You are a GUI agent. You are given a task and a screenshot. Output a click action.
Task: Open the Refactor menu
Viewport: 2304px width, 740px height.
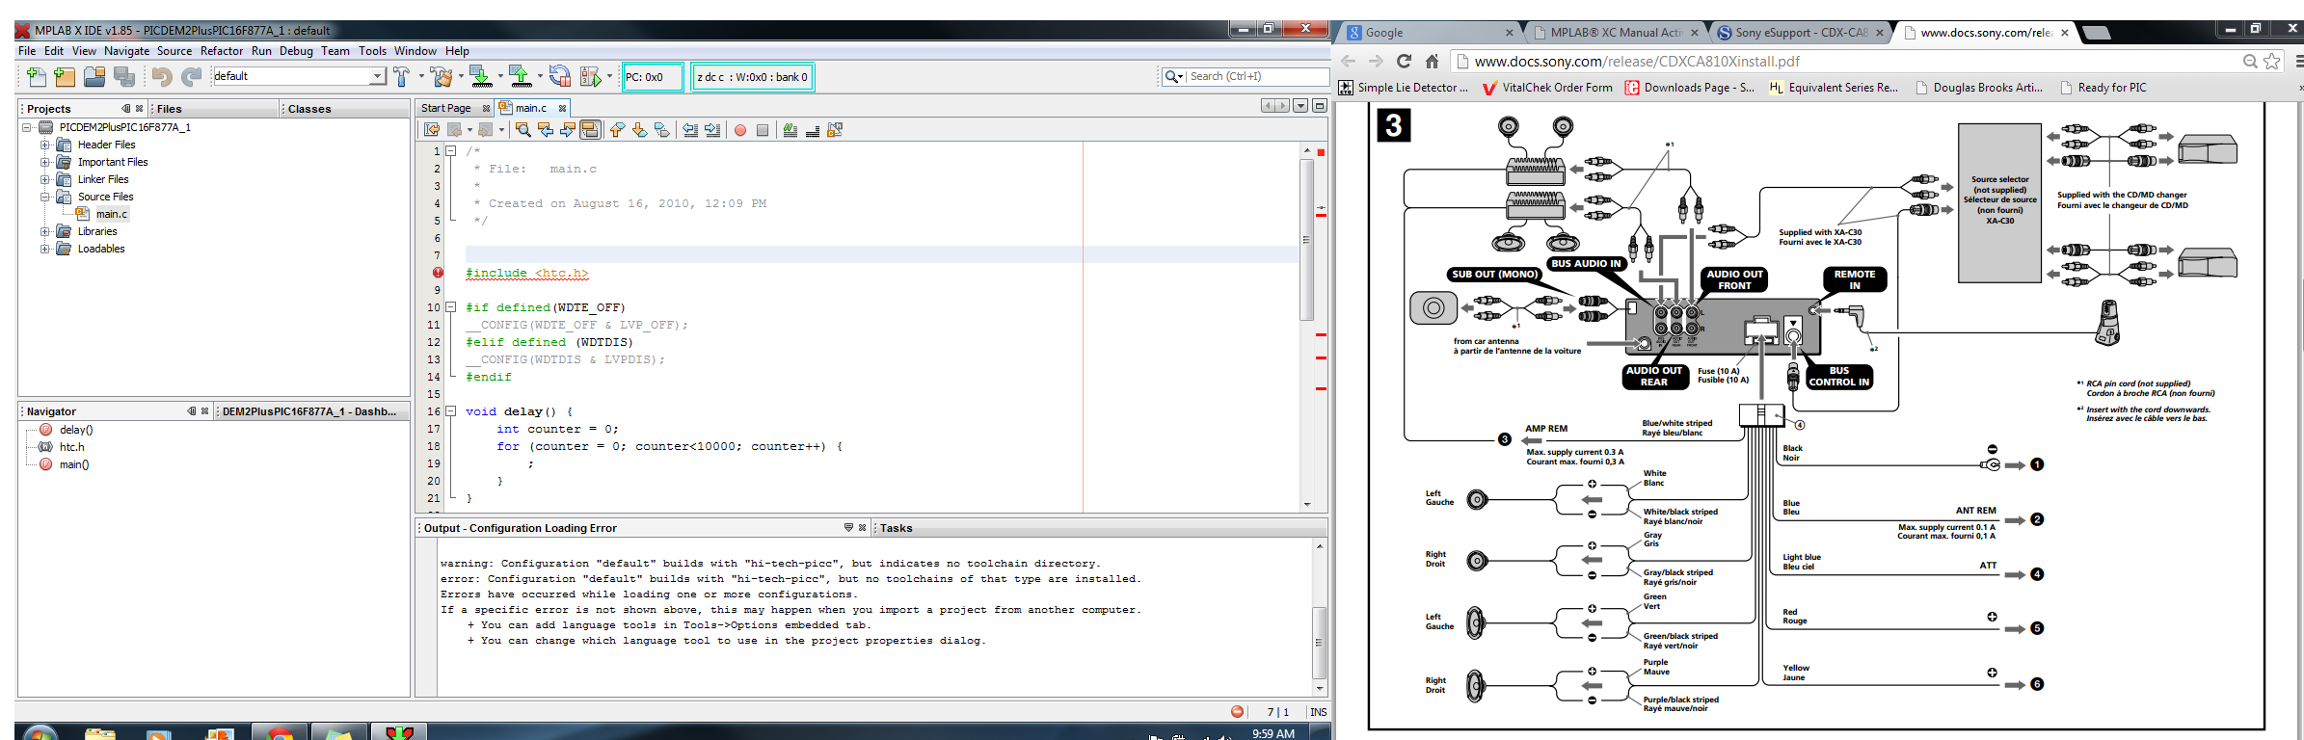coord(222,51)
